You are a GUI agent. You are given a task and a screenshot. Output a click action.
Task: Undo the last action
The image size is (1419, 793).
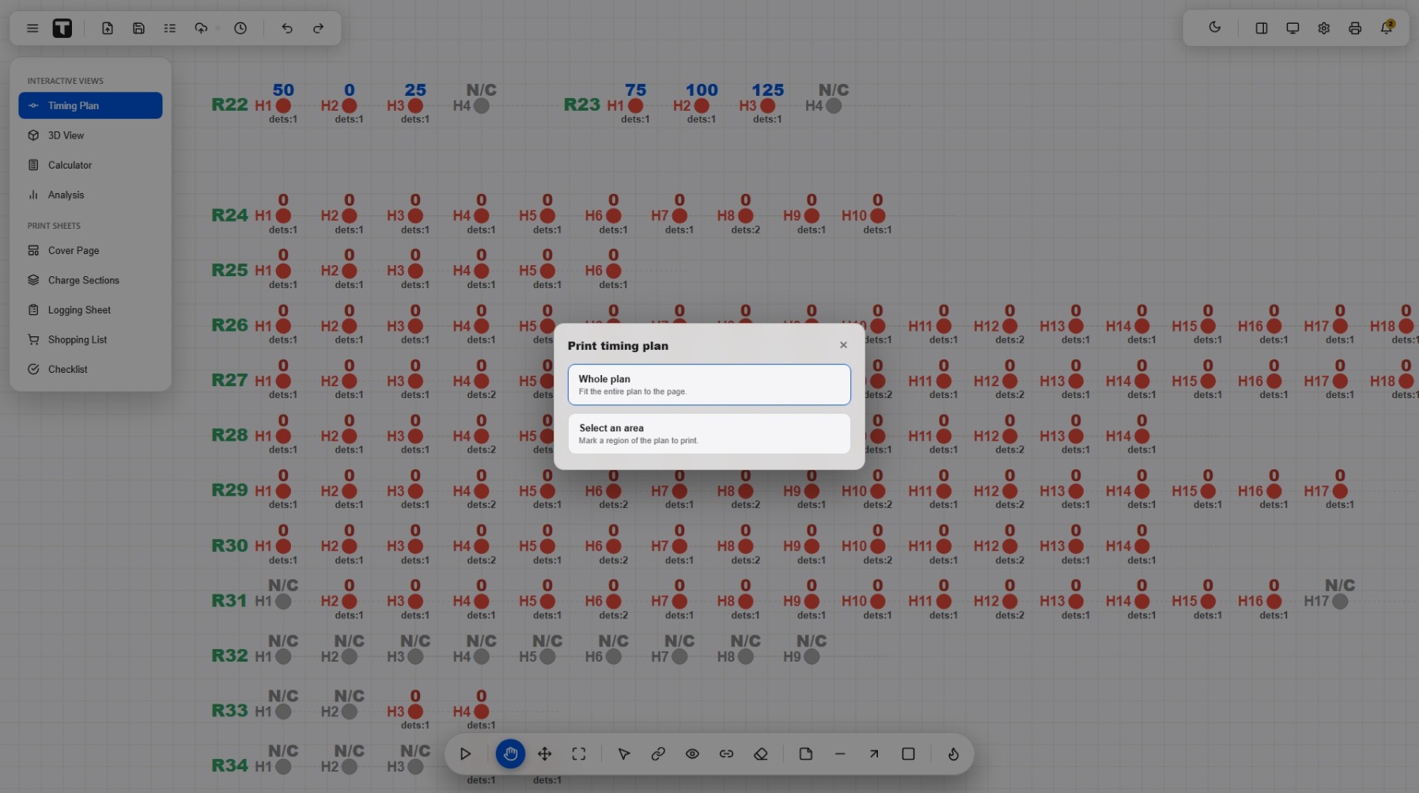(287, 28)
